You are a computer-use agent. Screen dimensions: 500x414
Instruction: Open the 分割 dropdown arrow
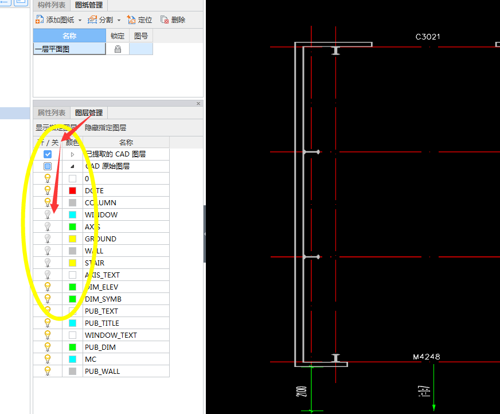pos(119,20)
